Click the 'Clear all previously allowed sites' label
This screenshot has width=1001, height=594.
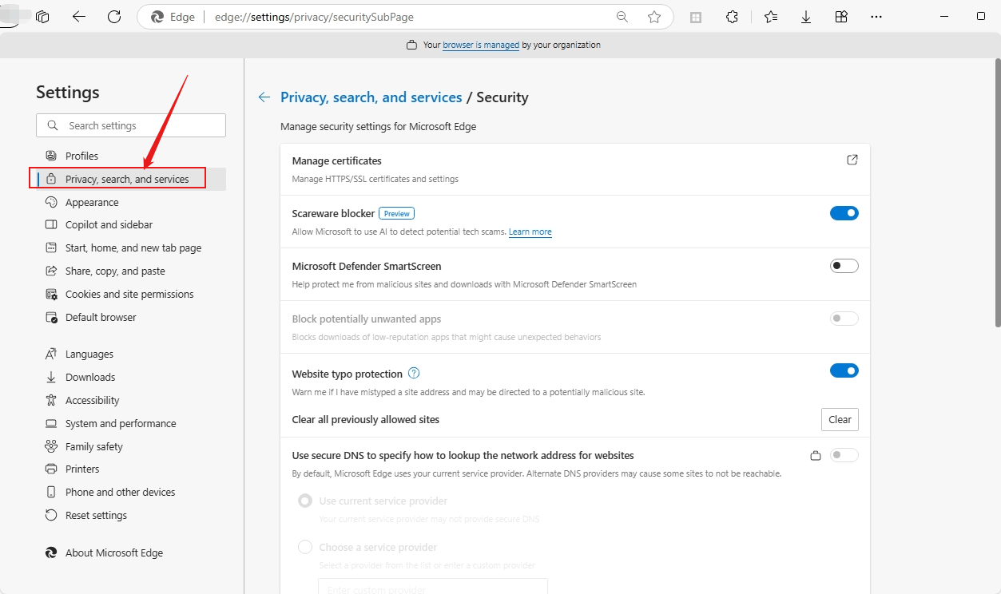coord(366,420)
